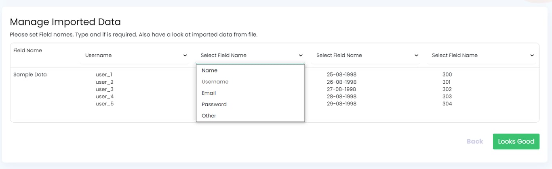Click chevron arrow of Username dropdown

click(x=185, y=56)
